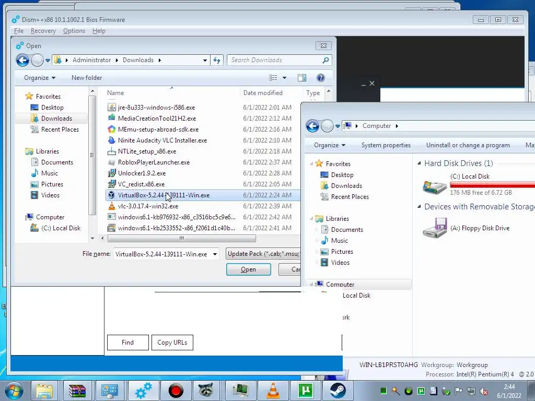The width and height of the screenshot is (535, 401).
Task: Select windows6.1-kb976932 update file
Action: [177, 217]
